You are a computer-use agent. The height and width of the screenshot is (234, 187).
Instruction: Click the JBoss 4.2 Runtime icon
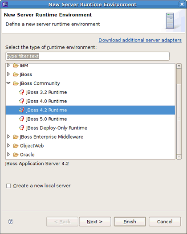pyautogui.click(x=22, y=110)
